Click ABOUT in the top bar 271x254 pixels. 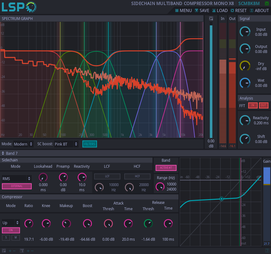pos(259,10)
